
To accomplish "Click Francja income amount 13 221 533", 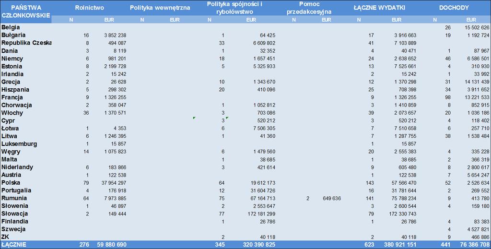I will click(x=477, y=97).
